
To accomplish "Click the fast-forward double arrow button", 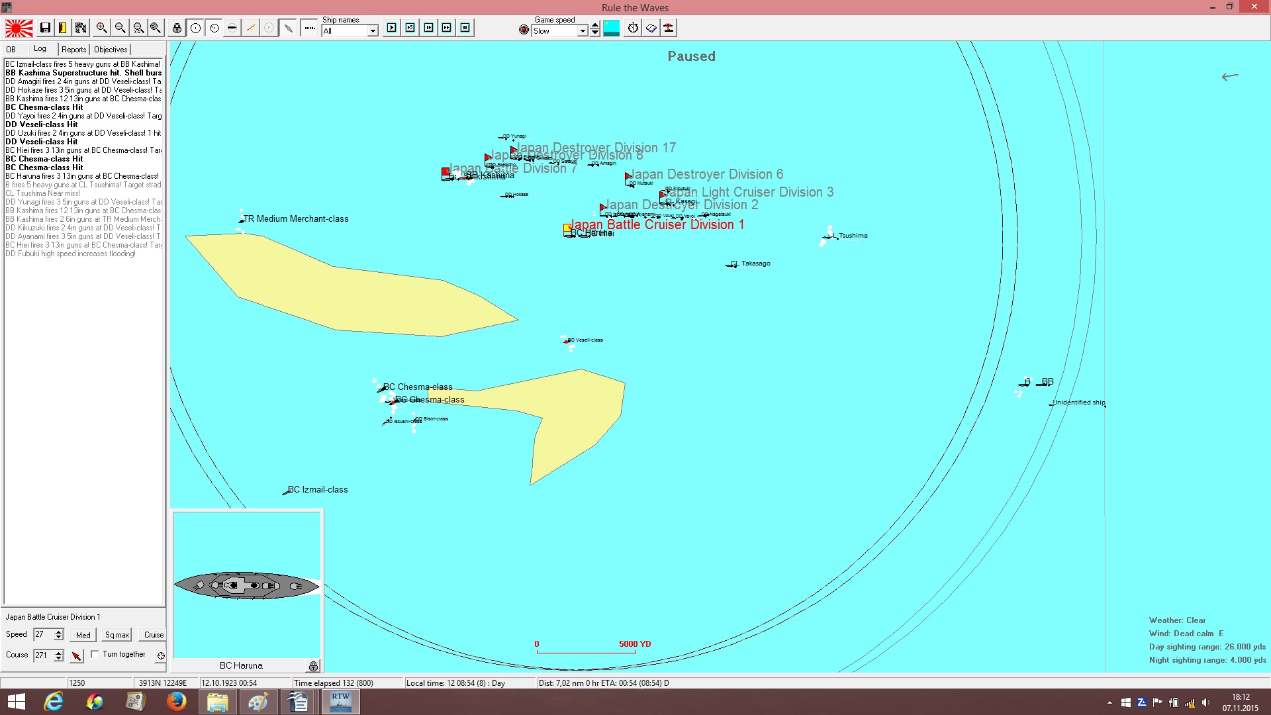I will (x=447, y=28).
